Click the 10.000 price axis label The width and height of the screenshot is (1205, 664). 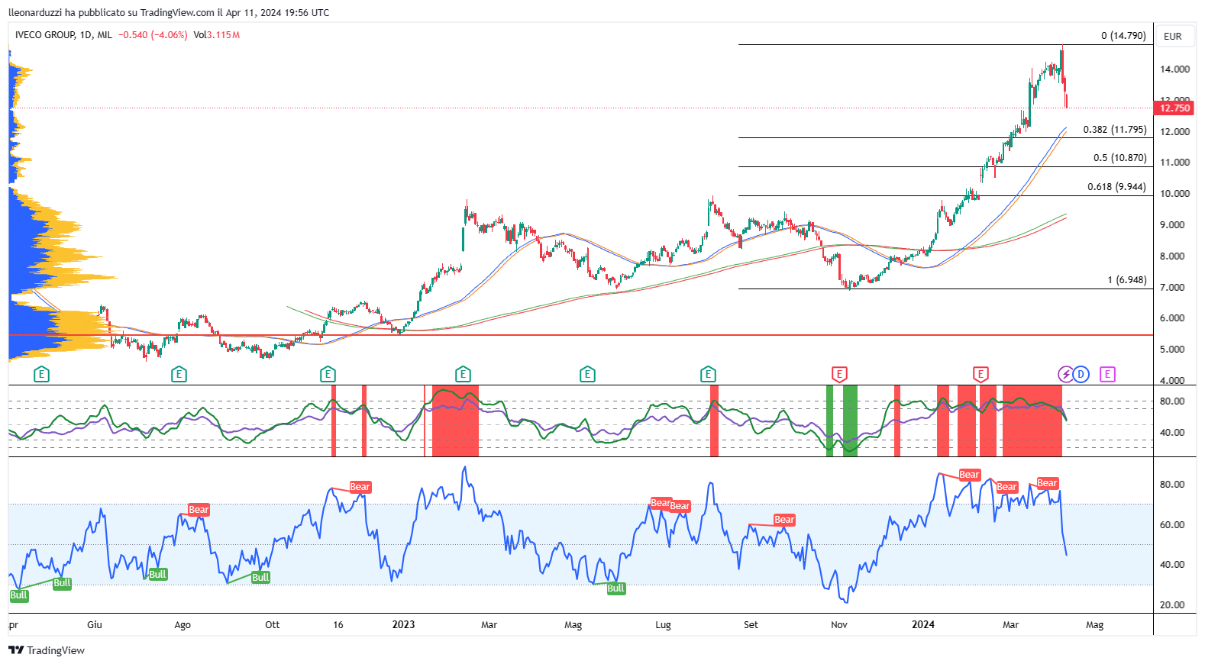pyautogui.click(x=1174, y=194)
